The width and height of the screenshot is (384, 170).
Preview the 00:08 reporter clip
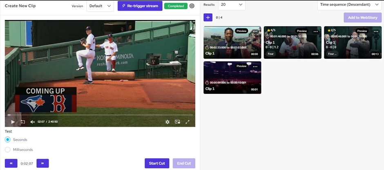(241, 31)
